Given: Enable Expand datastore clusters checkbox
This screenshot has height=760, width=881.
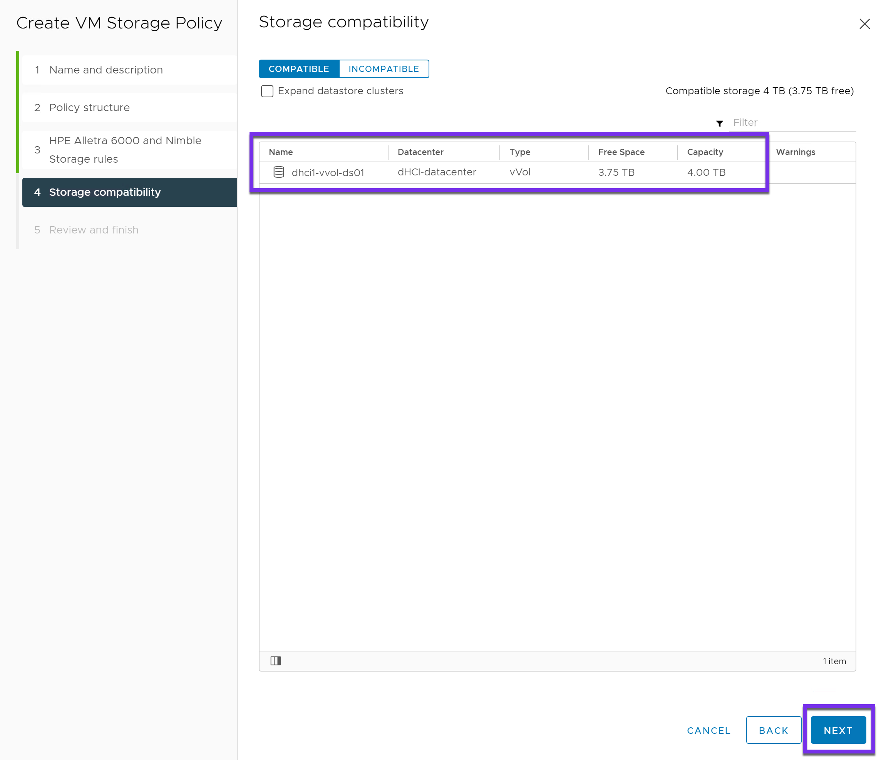Looking at the screenshot, I should tap(267, 91).
